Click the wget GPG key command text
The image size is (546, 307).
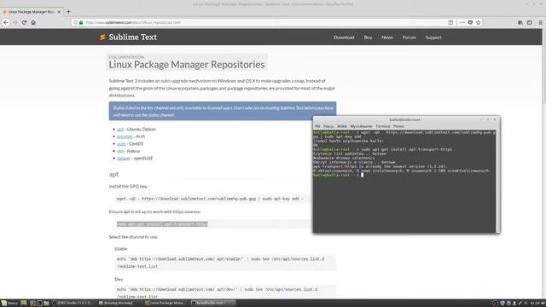[x=210, y=199]
